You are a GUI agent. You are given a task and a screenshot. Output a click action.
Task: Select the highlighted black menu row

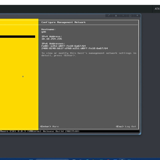tap(17, 37)
